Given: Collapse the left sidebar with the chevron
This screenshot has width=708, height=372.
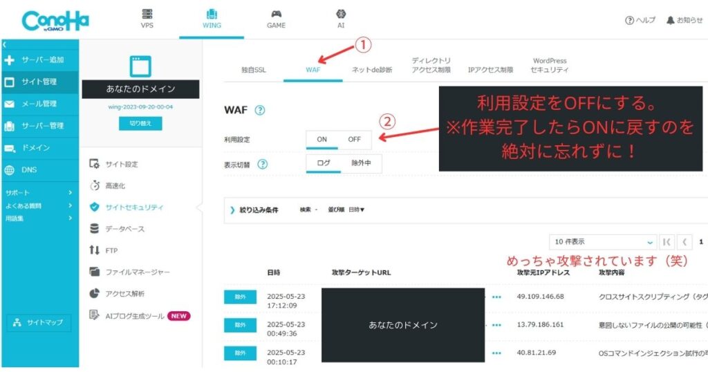Looking at the screenshot, I should [x=4, y=45].
